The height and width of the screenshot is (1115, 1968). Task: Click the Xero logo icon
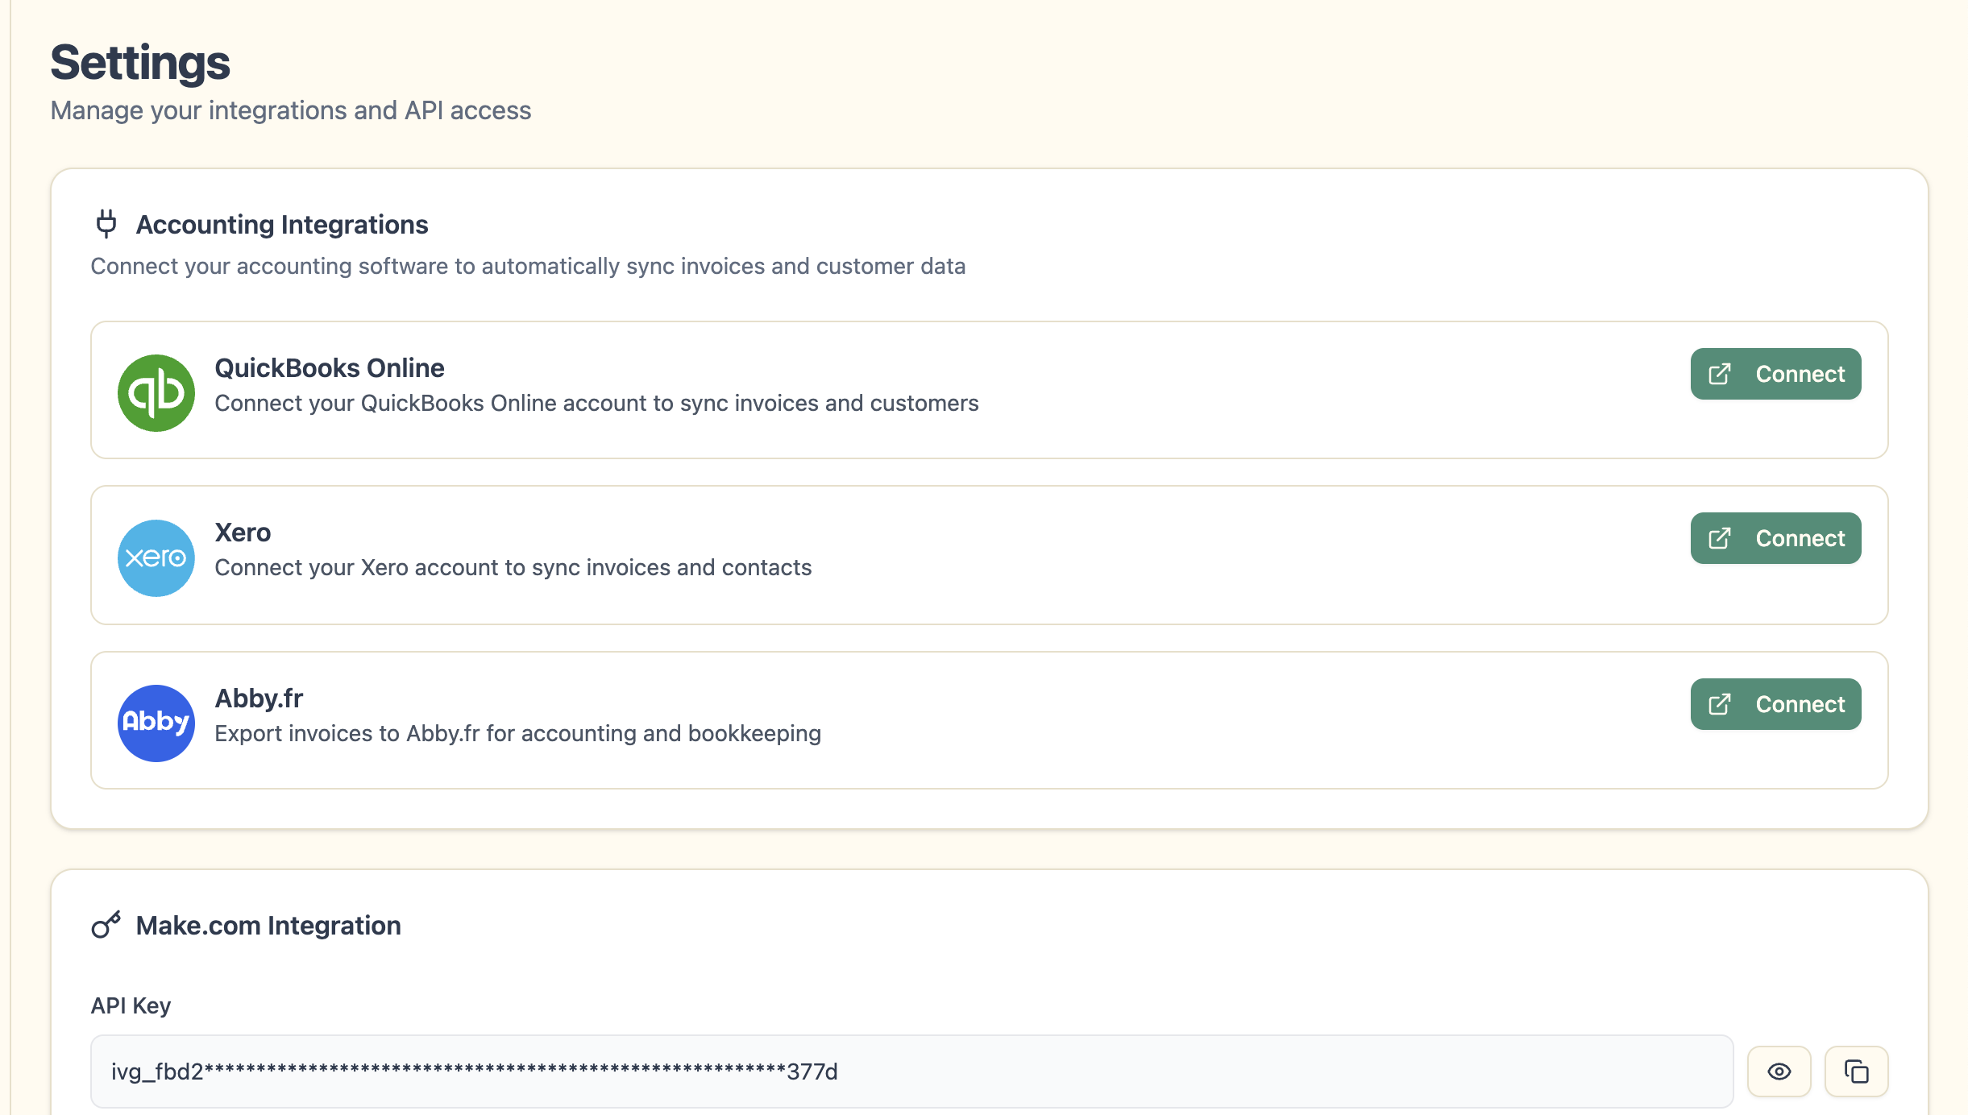[156, 557]
